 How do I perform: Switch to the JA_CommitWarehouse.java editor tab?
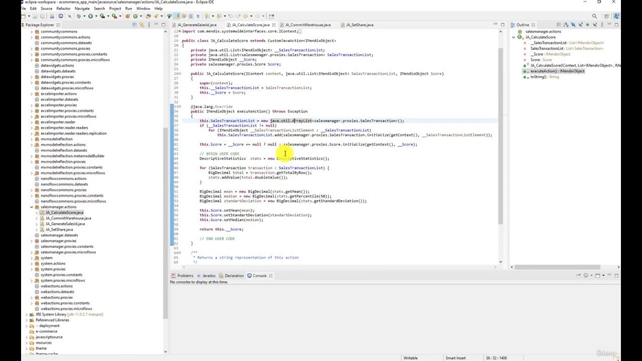307,25
